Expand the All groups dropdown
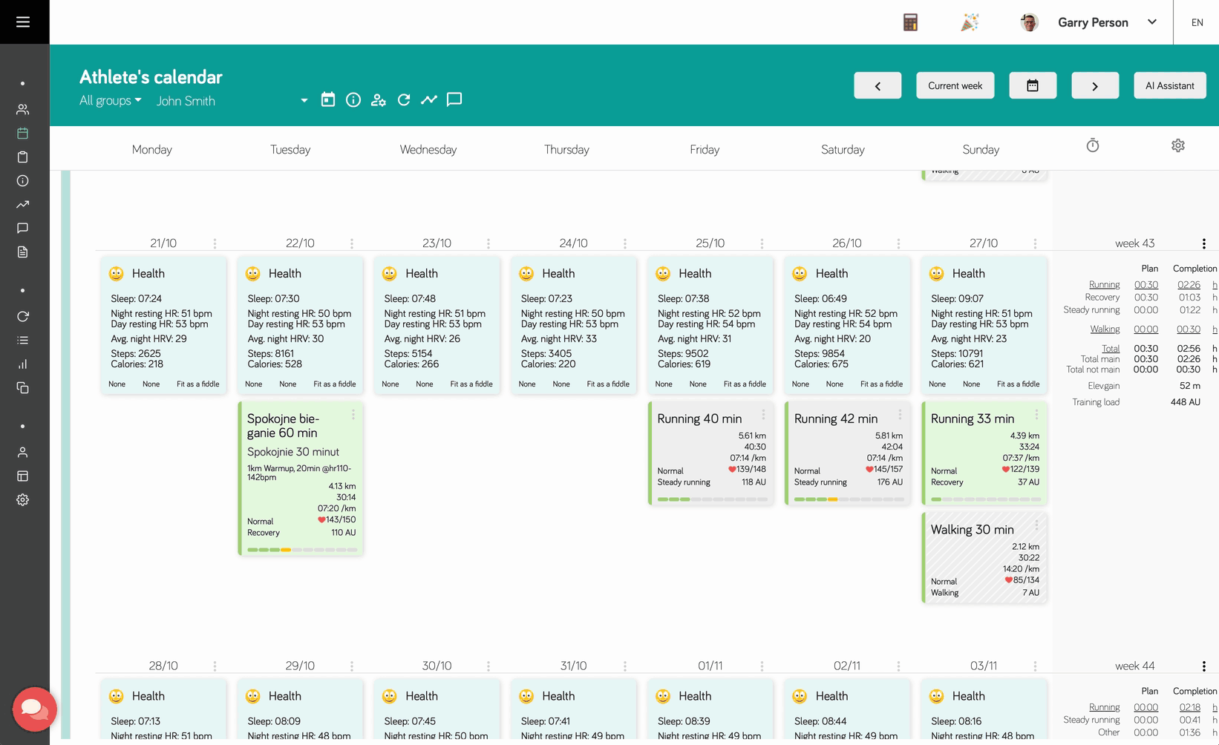Viewport: 1219px width, 745px height. click(x=111, y=101)
